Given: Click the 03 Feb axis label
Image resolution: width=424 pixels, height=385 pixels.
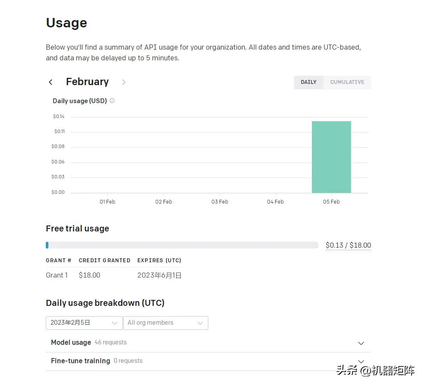Looking at the screenshot, I should pos(219,202).
